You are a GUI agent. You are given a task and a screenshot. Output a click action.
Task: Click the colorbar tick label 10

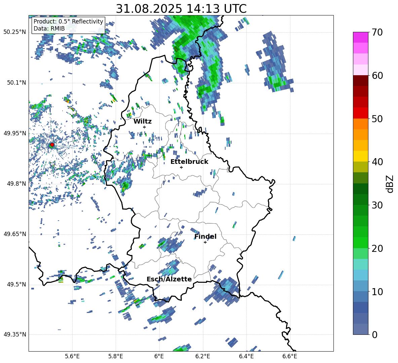(377, 292)
